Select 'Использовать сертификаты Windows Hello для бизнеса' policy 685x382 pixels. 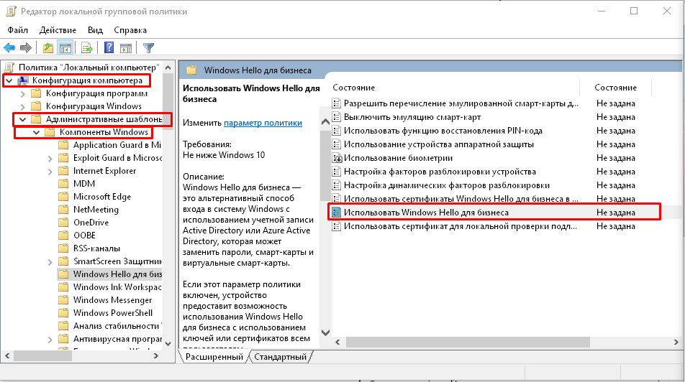(461, 199)
